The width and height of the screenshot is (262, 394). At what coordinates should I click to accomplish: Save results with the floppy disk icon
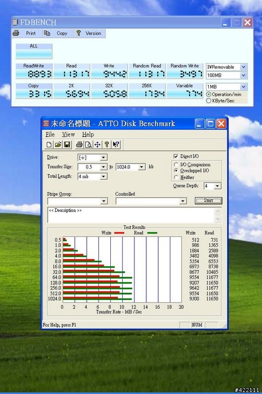67,144
